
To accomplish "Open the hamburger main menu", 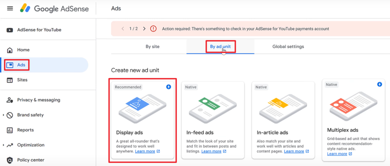I will 10,9.
